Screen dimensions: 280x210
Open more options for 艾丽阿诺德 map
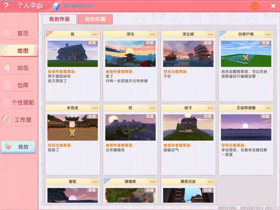[x=268, y=108]
